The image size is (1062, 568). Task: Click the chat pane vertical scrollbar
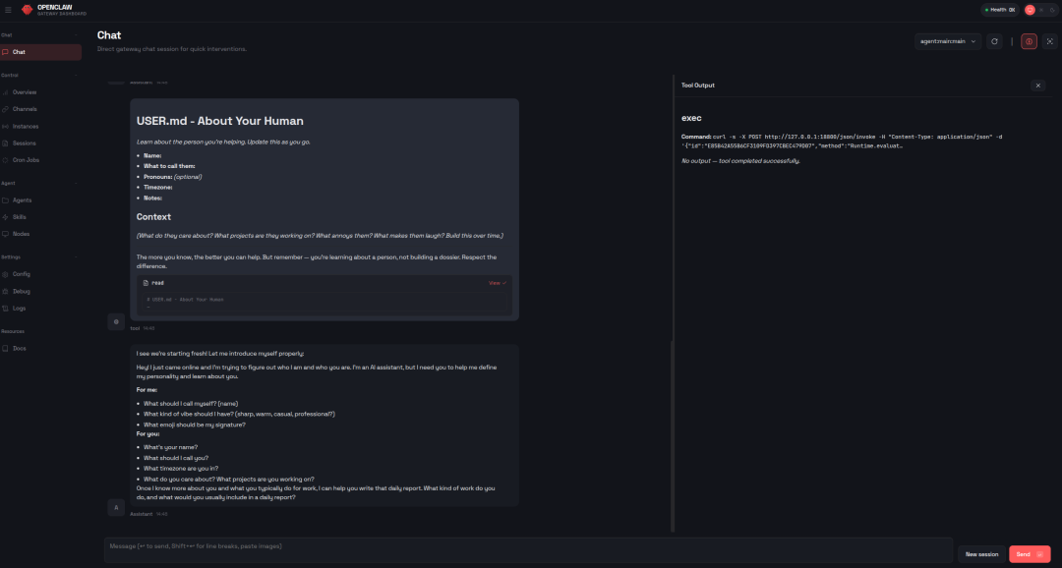(x=673, y=436)
